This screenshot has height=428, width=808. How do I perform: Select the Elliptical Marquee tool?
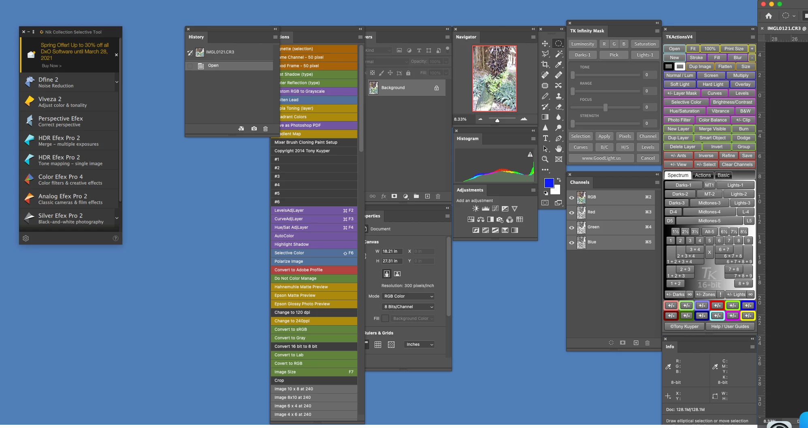(x=559, y=43)
